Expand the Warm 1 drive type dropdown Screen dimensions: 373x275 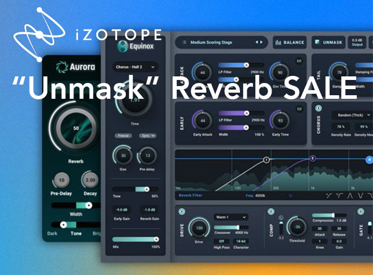pos(231,217)
